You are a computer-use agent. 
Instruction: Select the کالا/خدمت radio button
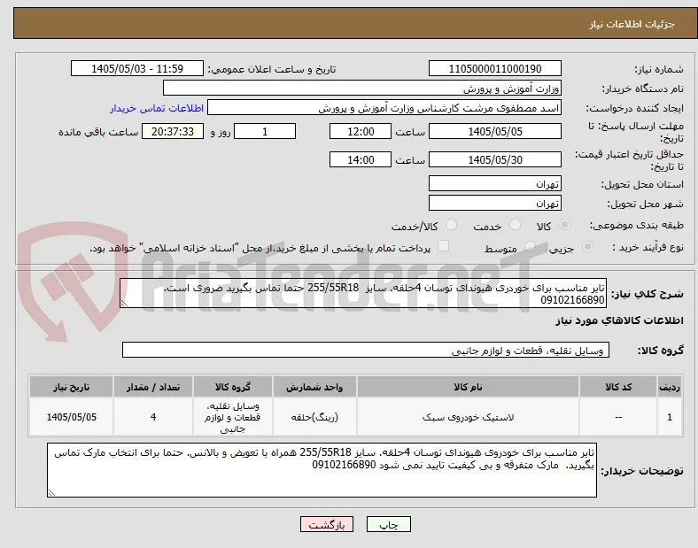coord(452,225)
